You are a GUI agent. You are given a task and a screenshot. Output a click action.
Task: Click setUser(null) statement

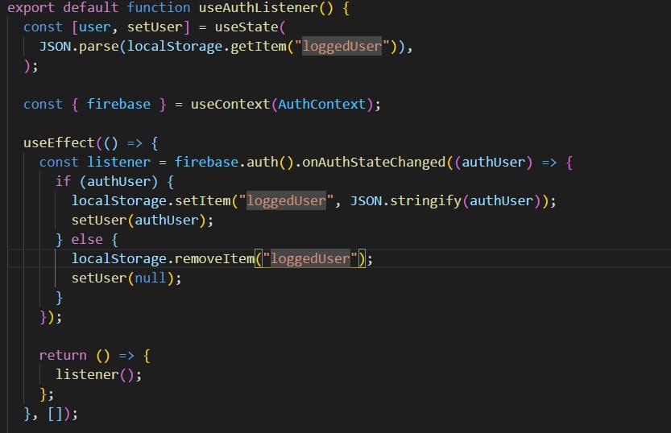tap(126, 278)
